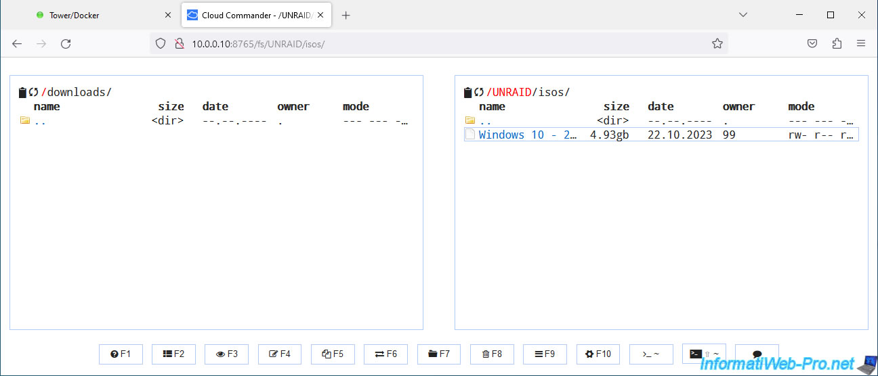Open F10 settings gear button
878x376 pixels.
598,354
